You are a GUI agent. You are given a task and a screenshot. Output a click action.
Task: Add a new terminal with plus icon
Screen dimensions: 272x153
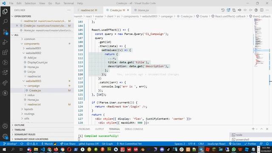click(253, 129)
